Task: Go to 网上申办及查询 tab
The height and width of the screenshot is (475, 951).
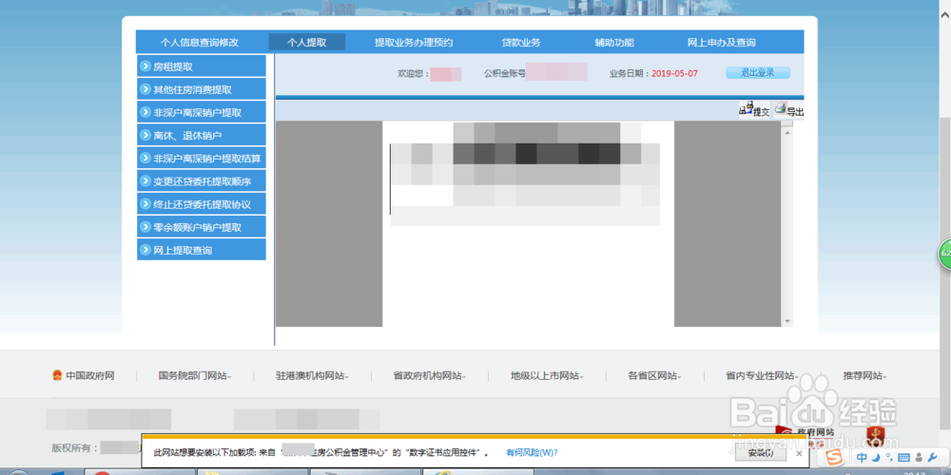Action: [722, 43]
